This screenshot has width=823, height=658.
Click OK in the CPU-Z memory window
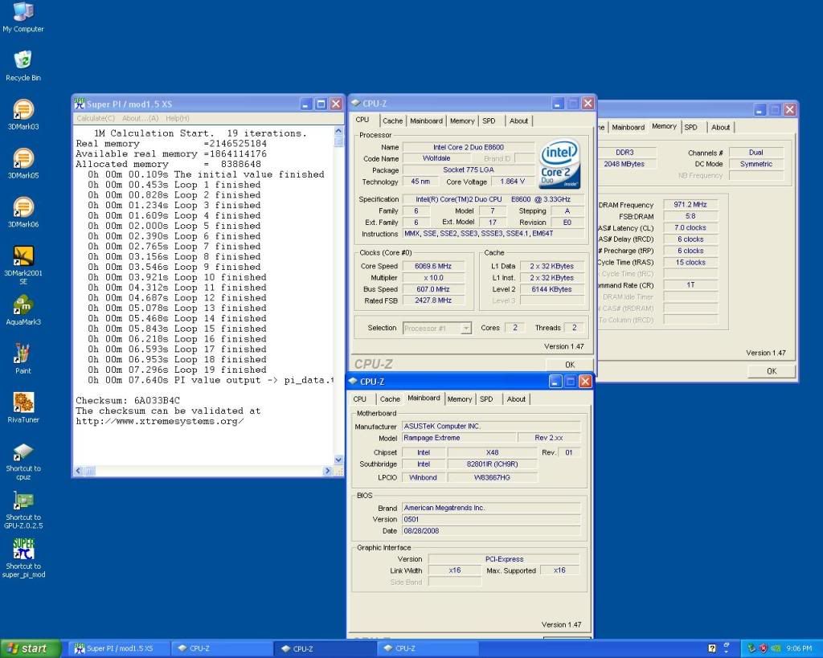tap(772, 371)
